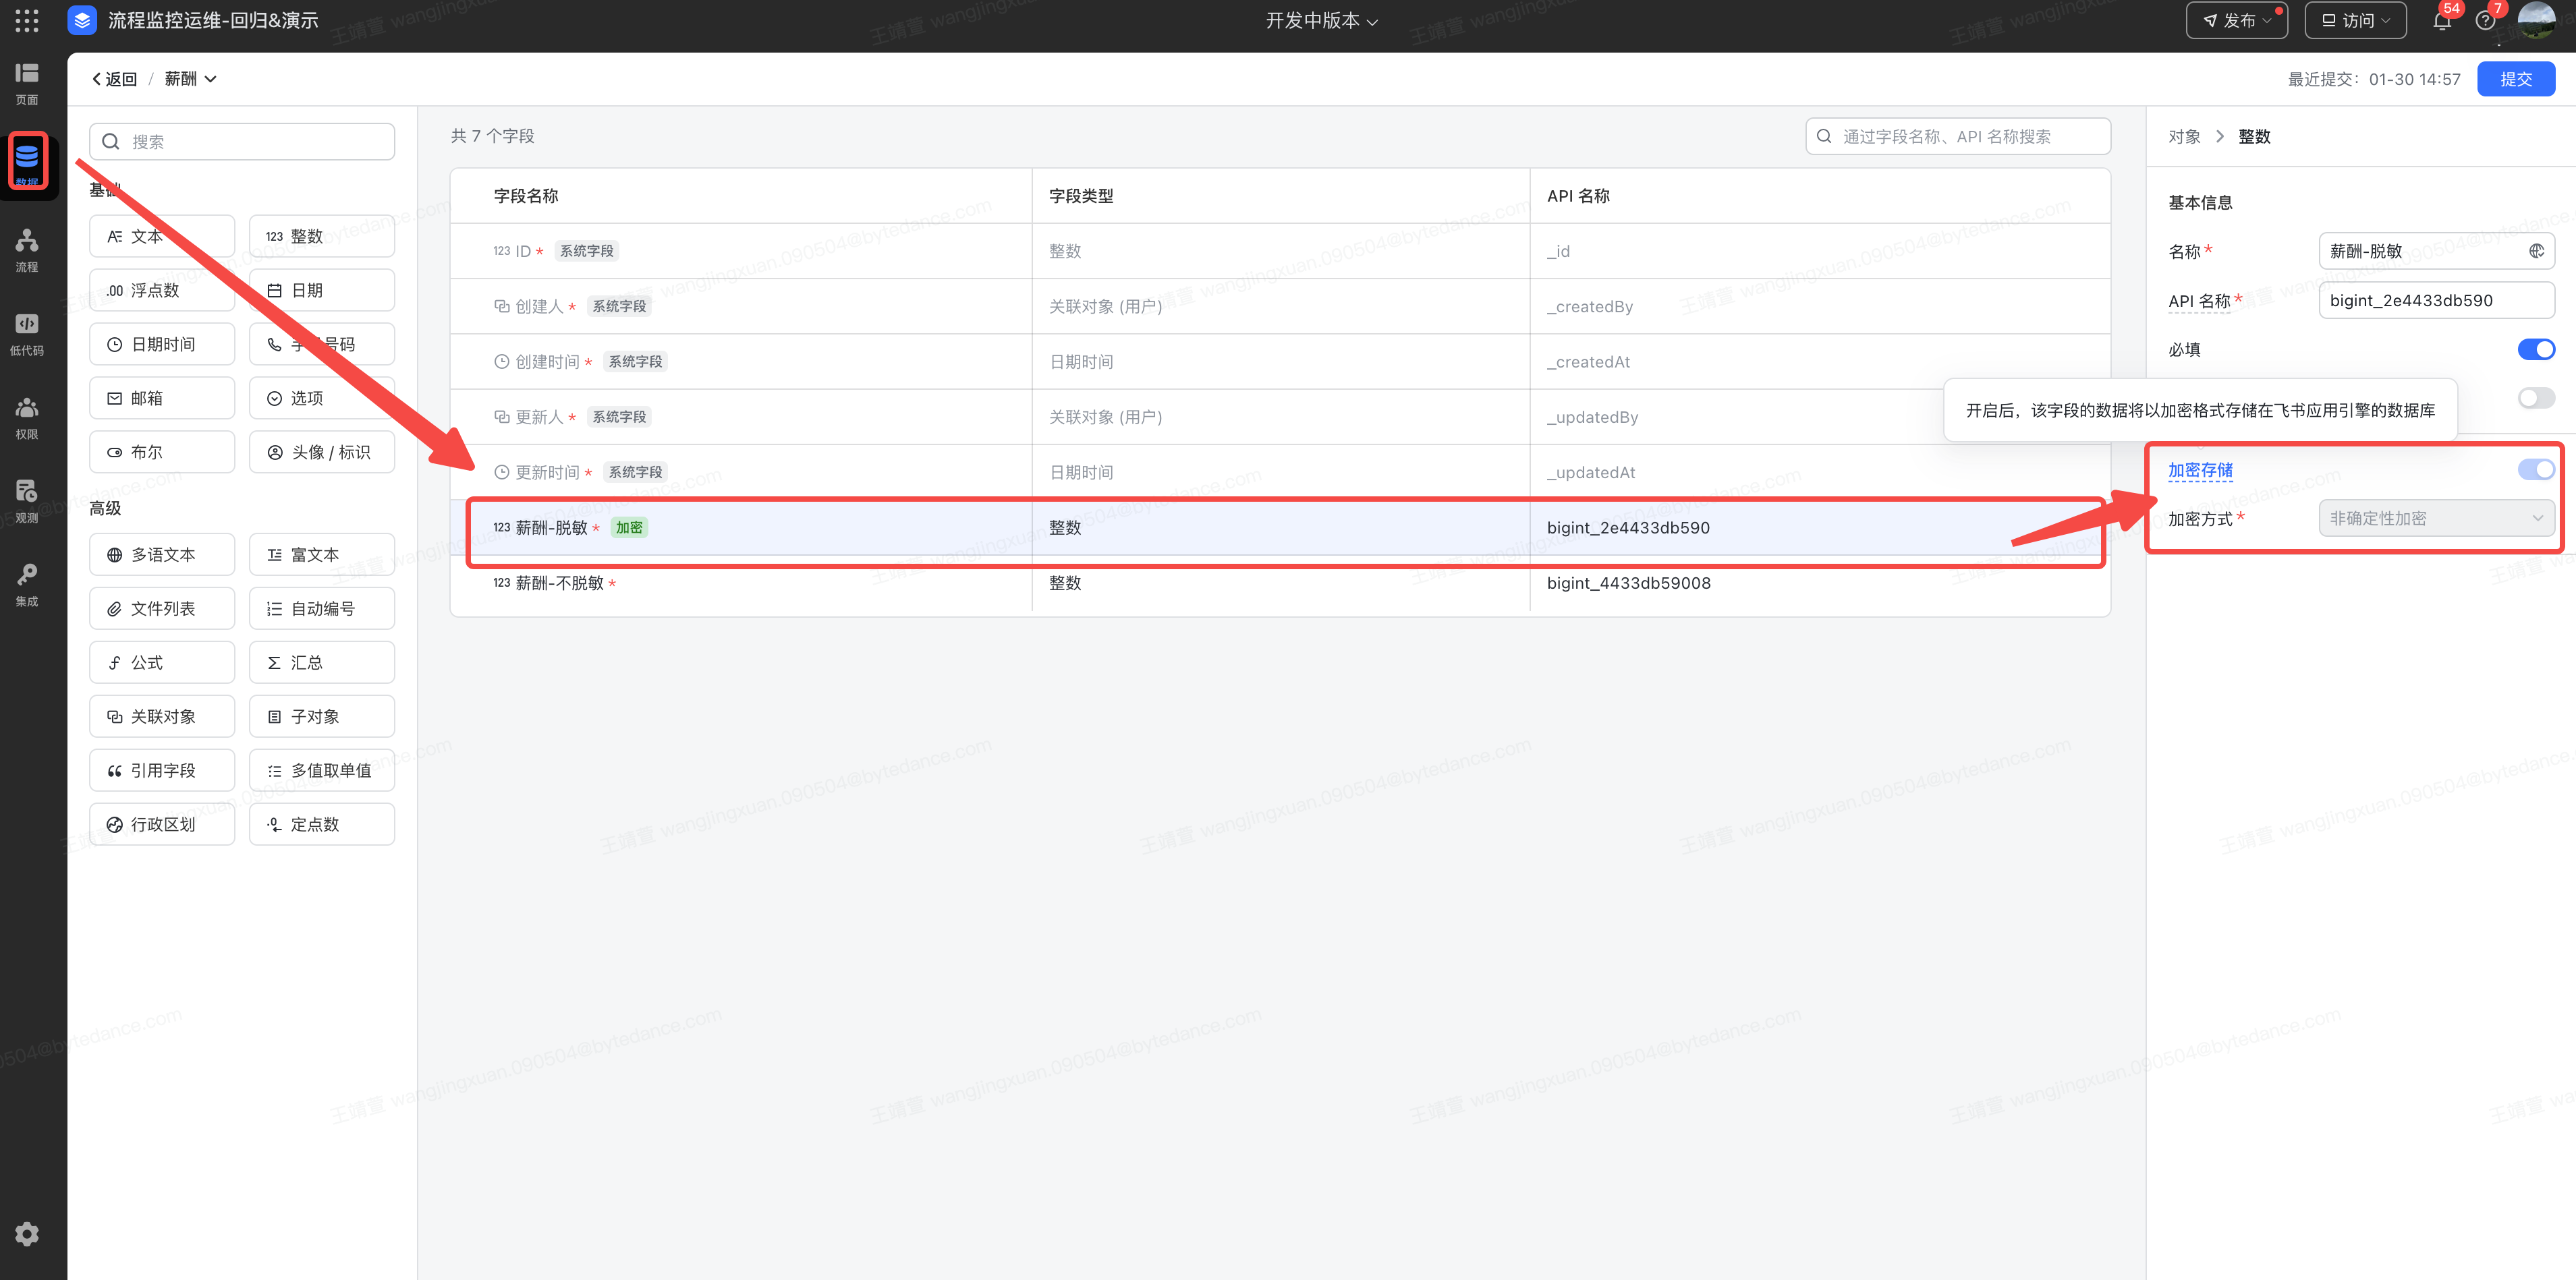The image size is (2576, 1280).
Task: Open the 加密方式 dropdown
Action: pos(2436,517)
